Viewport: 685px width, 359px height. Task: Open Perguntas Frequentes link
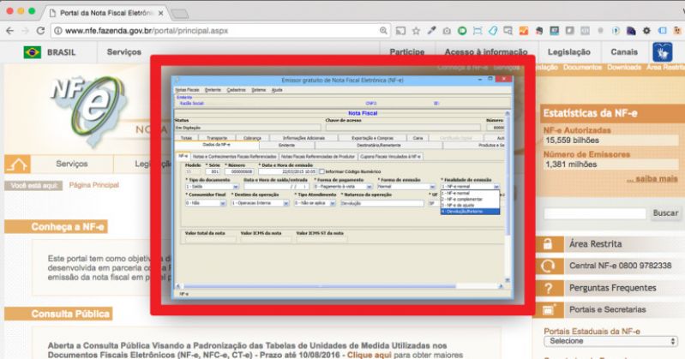point(612,288)
